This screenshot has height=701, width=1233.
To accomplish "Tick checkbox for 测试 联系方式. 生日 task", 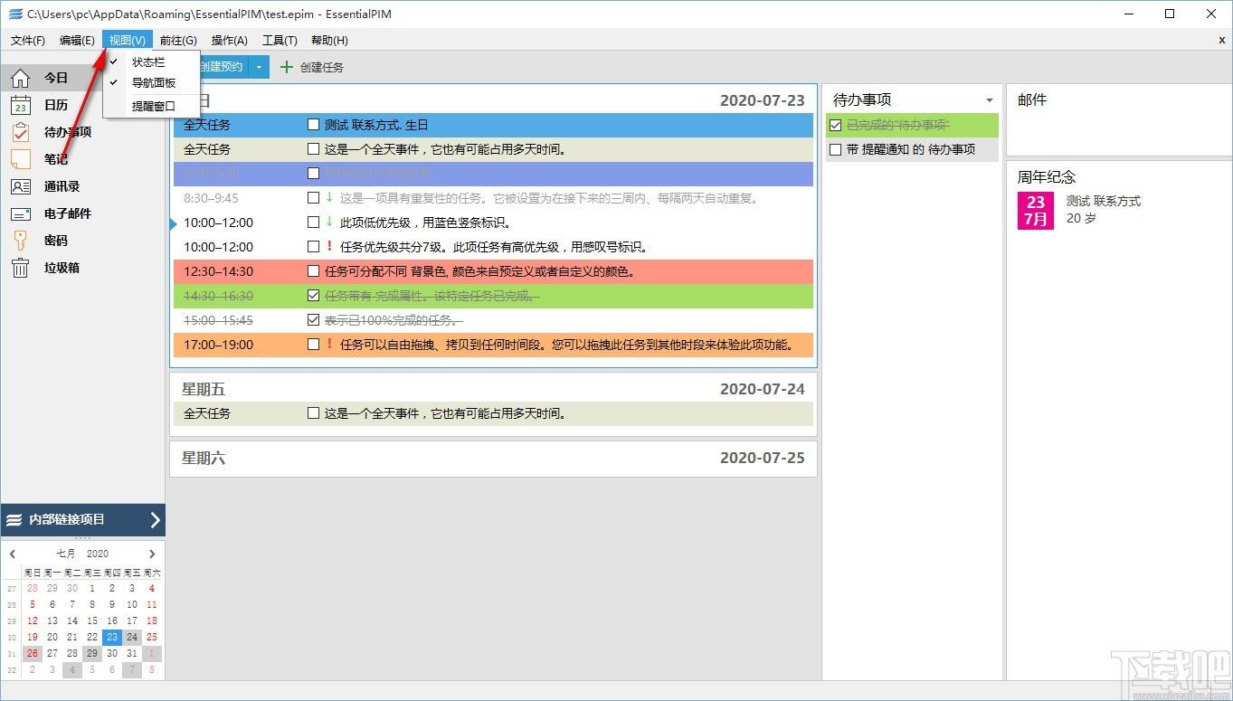I will [313, 125].
